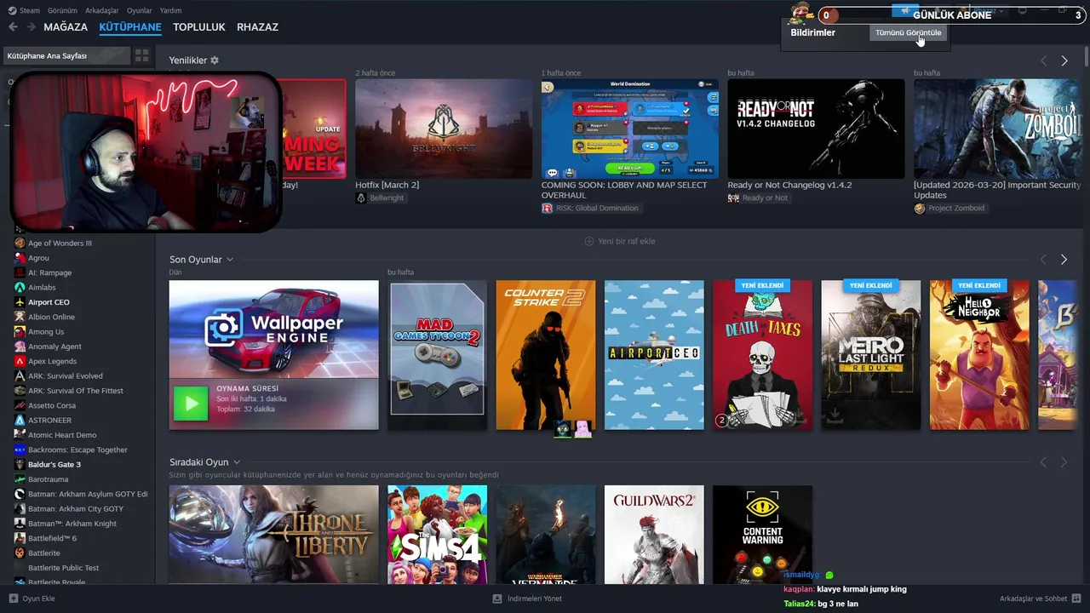1090x613 pixels.
Task: Open the Mad Games Tycoon 2 cover
Action: click(x=437, y=355)
